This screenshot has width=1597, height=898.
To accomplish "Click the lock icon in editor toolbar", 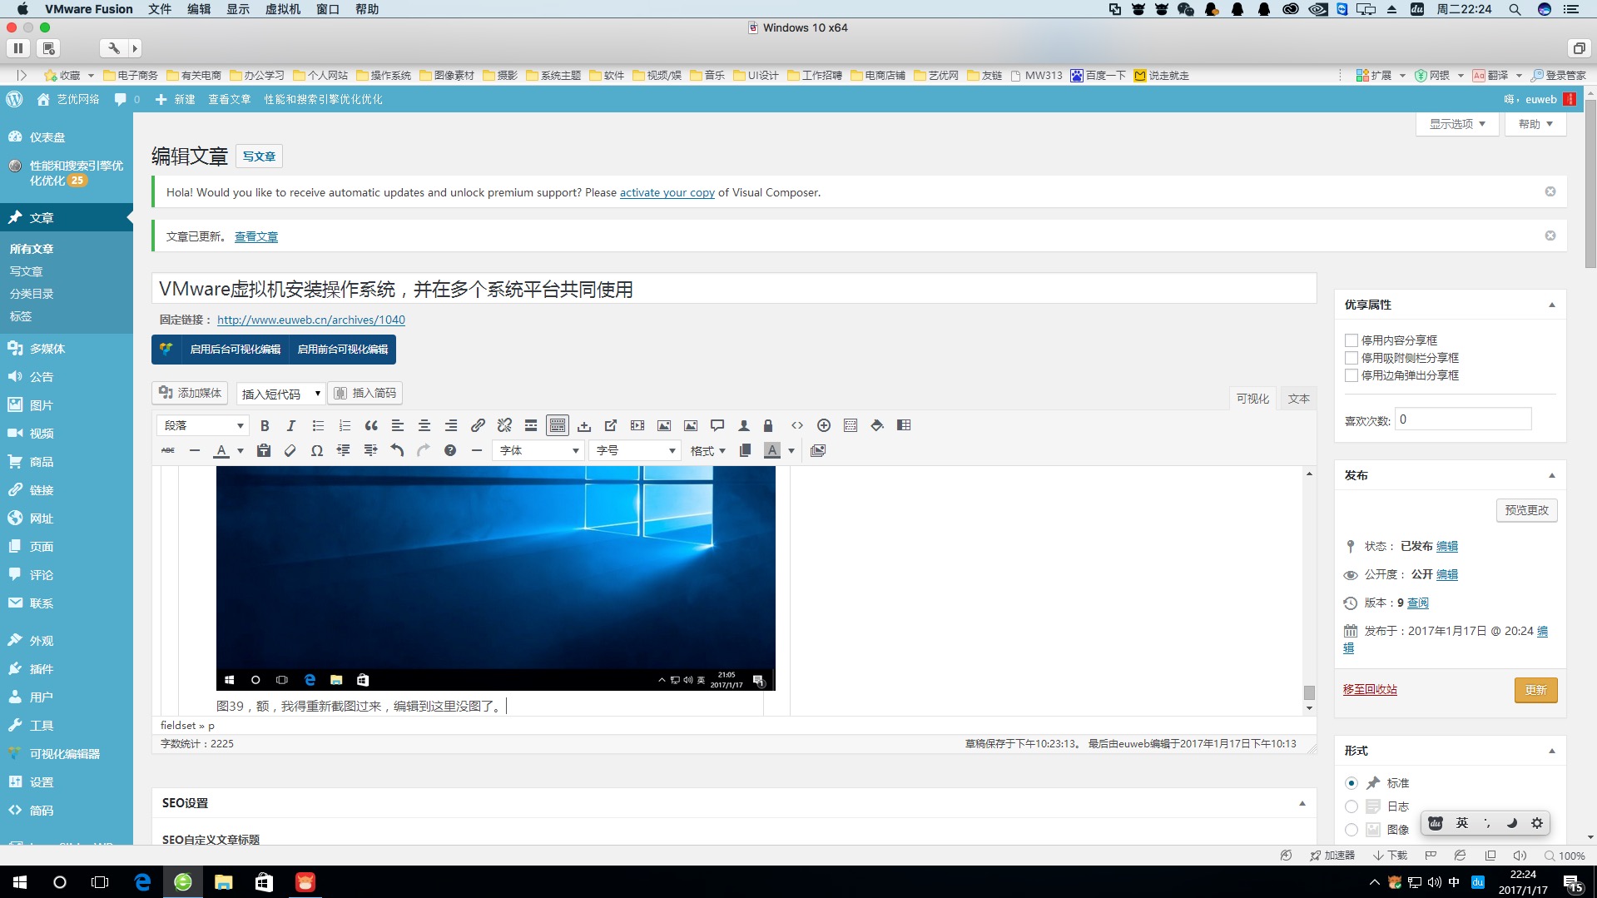I will pyautogui.click(x=768, y=425).
